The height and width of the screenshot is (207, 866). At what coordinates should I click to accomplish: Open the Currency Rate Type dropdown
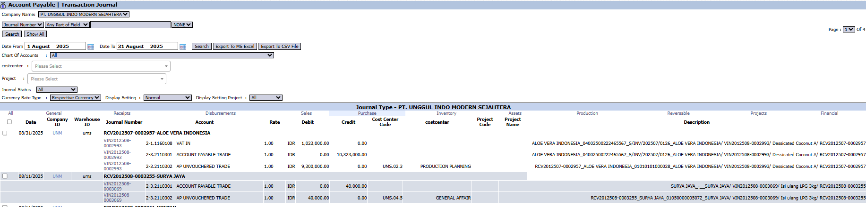coord(76,98)
